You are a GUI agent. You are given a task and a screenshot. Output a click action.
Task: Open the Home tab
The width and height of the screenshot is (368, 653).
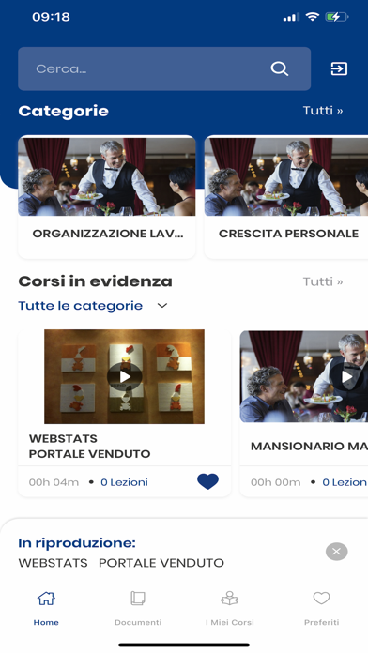(x=46, y=608)
